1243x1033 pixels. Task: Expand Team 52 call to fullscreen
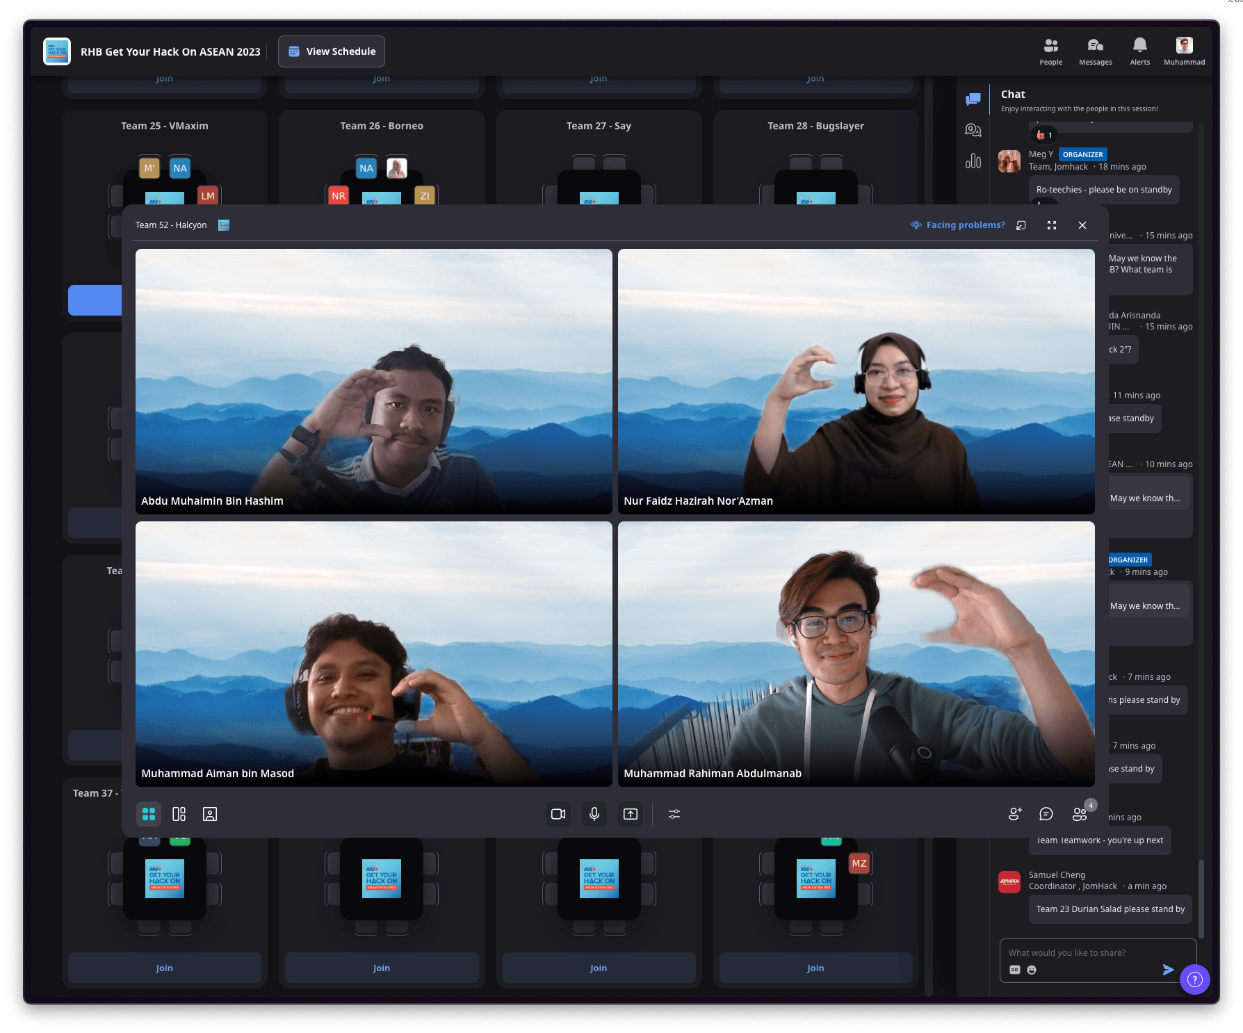[1052, 225]
